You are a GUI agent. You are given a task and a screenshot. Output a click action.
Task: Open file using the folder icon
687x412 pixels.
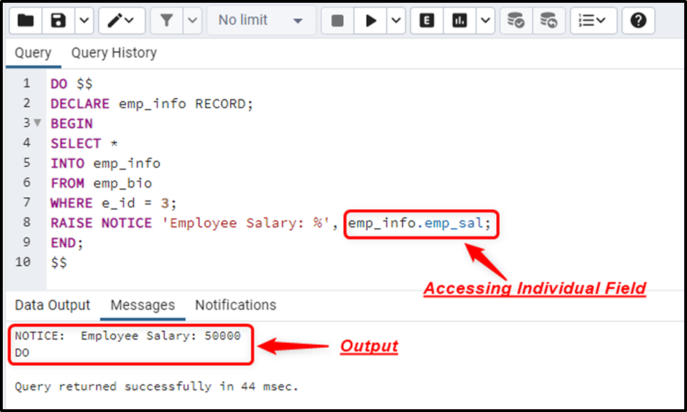[x=25, y=20]
